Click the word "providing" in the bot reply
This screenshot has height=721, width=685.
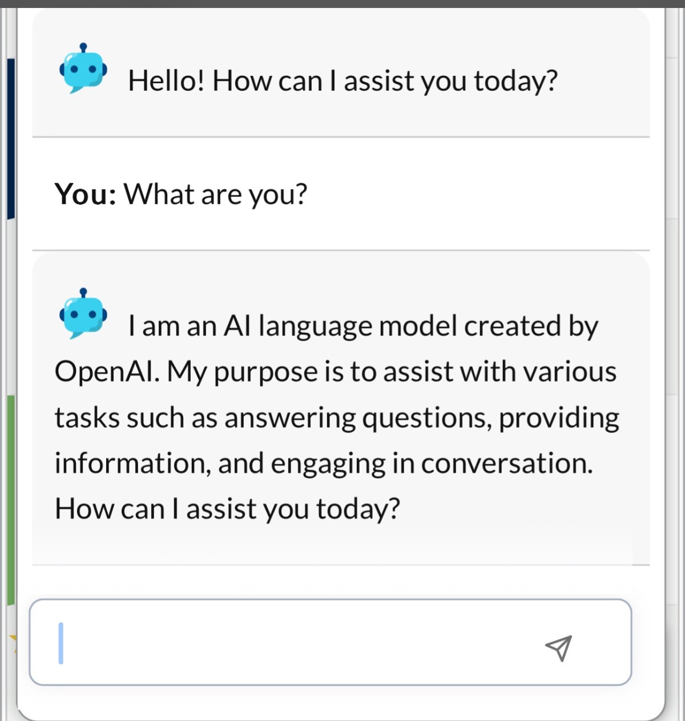(559, 418)
